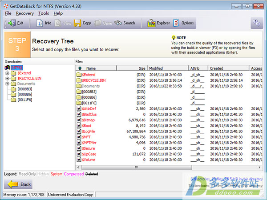Screen dimensions: 267x200
Task: Open the File menu
Action: coord(8,13)
